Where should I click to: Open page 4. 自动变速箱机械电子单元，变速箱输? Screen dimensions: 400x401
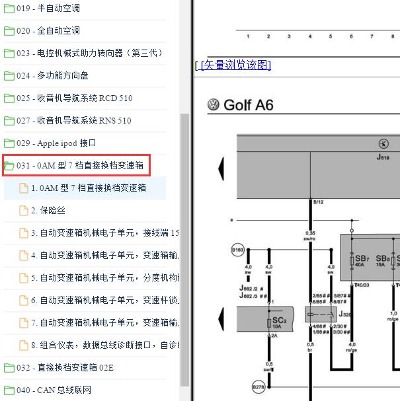pyautogui.click(x=105, y=256)
